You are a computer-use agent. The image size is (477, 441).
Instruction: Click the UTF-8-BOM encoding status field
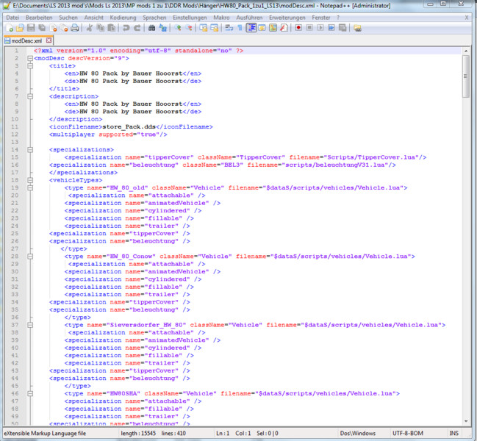point(408,433)
